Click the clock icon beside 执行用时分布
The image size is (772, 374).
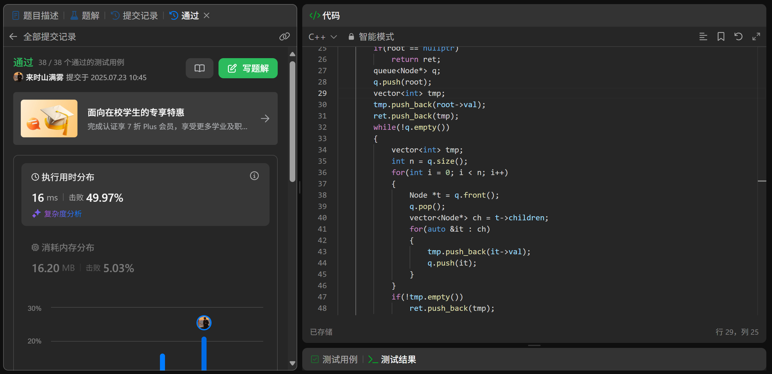[x=35, y=177]
